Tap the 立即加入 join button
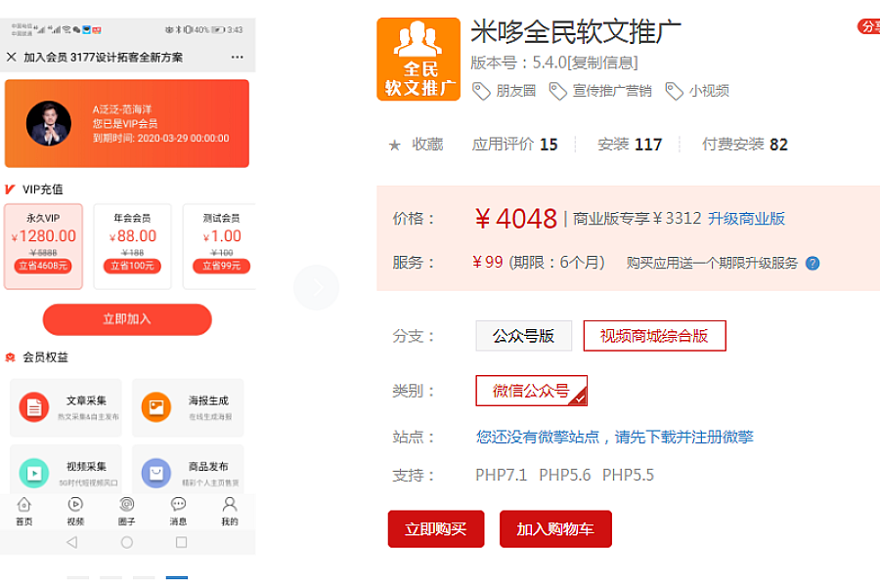The width and height of the screenshot is (880, 586). click(x=127, y=319)
